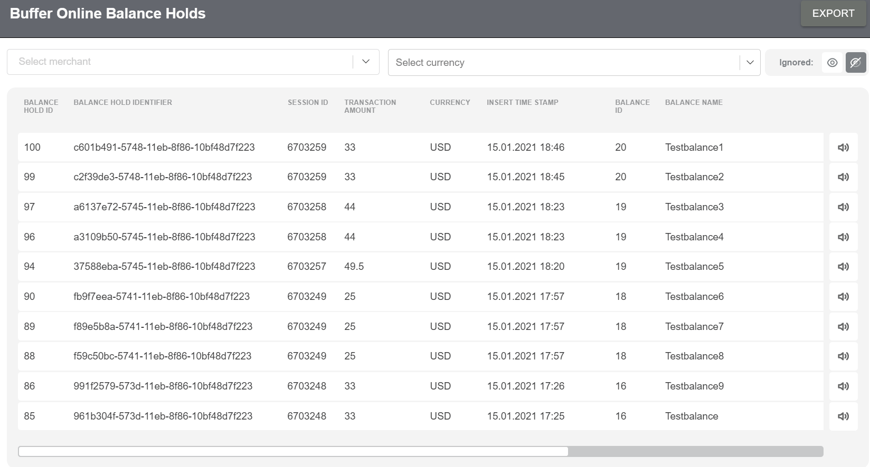870x467 pixels.
Task: Click speaker icon for Testbalance1 row
Action: [x=843, y=148]
